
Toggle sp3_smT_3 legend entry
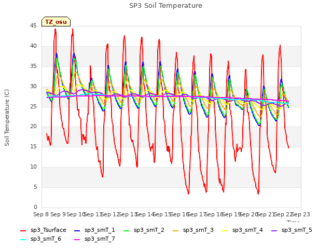coord(193,230)
